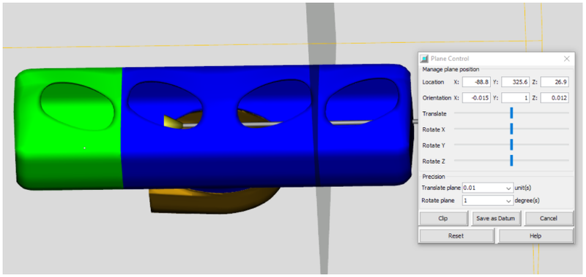Click the Rotate Y slider handle
The height and width of the screenshot is (277, 586).
511,145
